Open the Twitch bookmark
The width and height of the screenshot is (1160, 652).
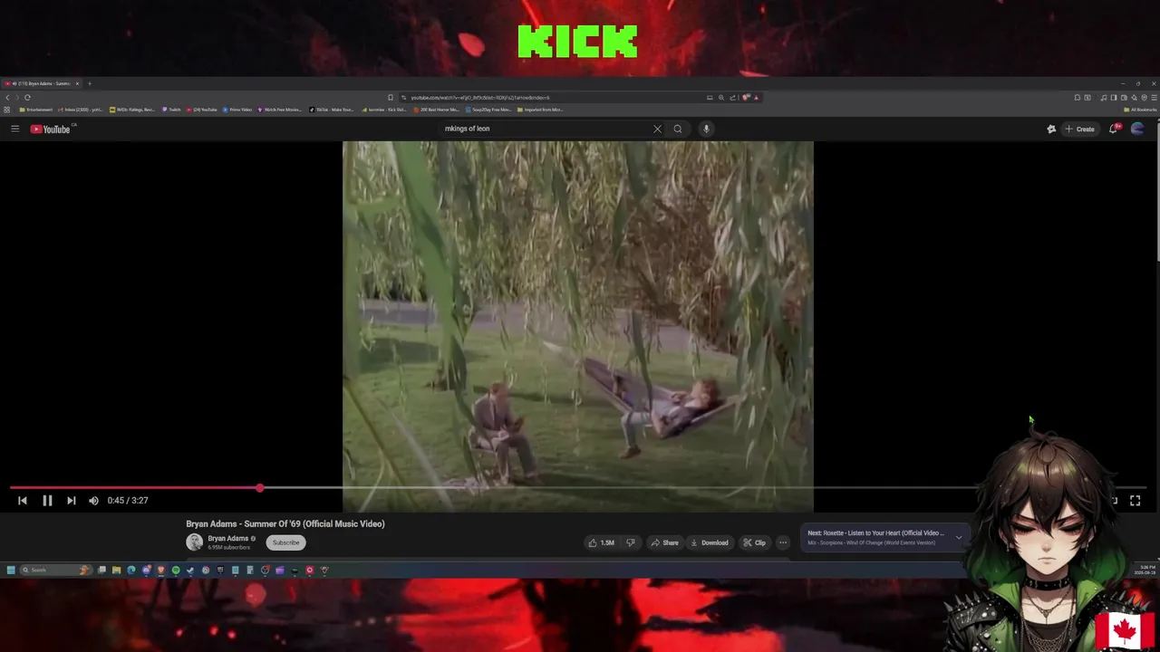pos(172,110)
